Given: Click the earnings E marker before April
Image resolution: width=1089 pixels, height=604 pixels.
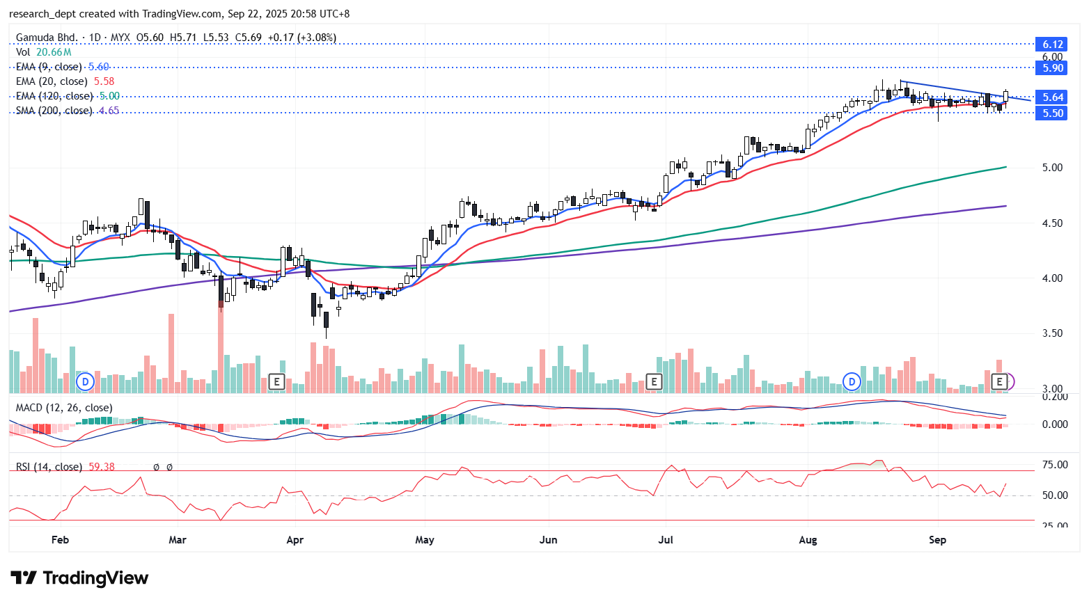Looking at the screenshot, I should (x=276, y=381).
